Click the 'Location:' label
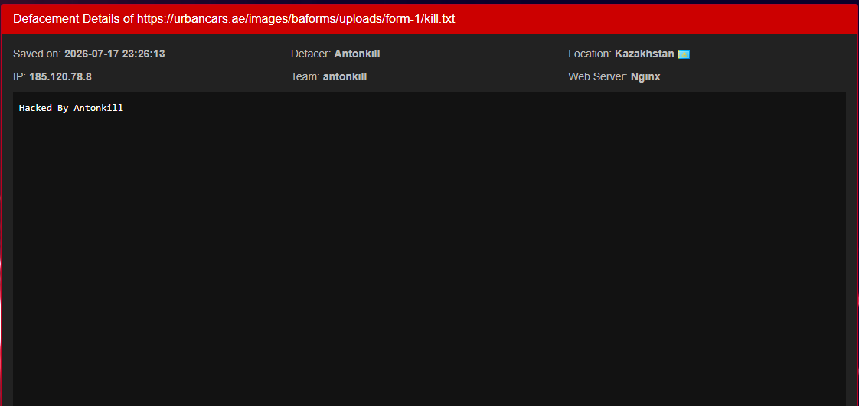Screen dimensions: 859x406 point(590,54)
